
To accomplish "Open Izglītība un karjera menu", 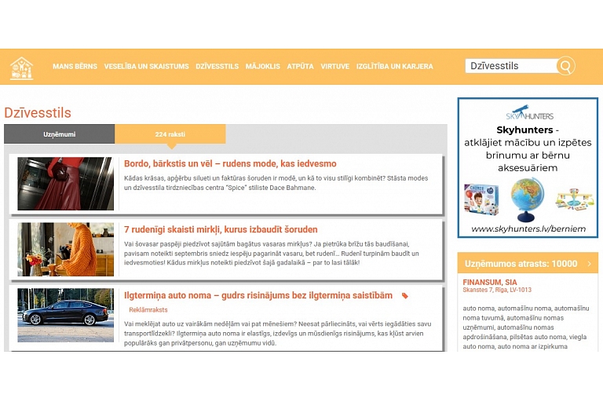I will click(x=394, y=67).
